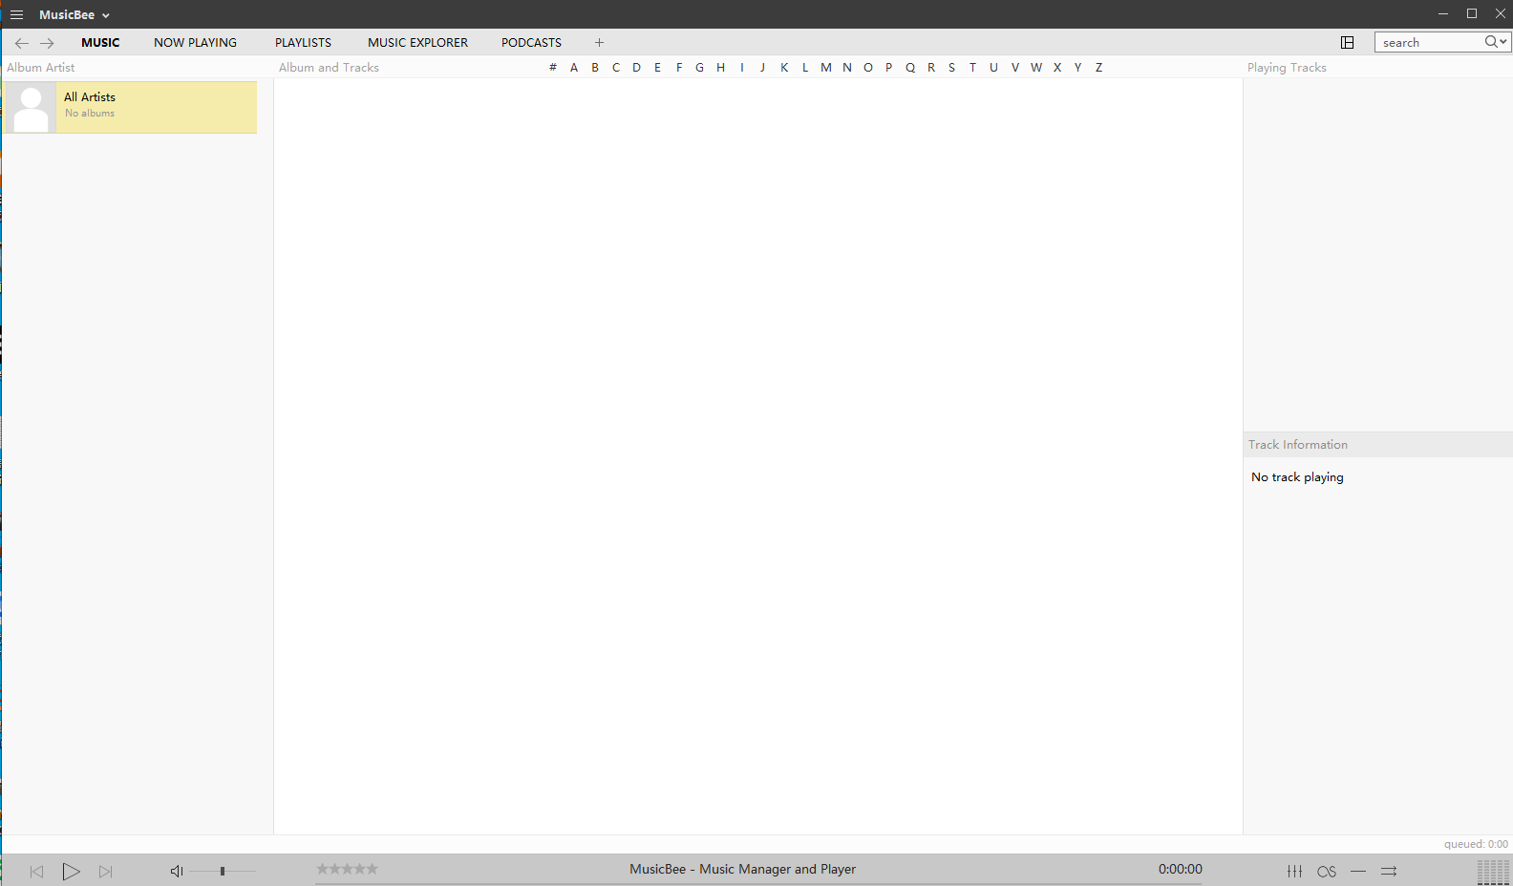Screen dimensions: 1513x886
Task: Toggle Last.fm scrobbling icon
Action: click(1327, 872)
